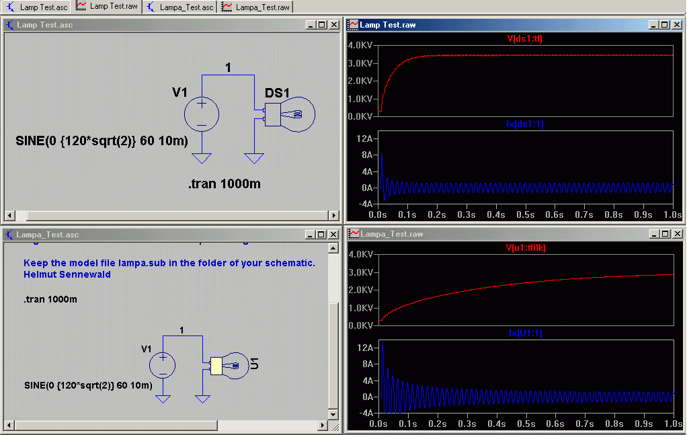Open the Lampa_Test.asc tab
Image resolution: width=687 pixels, height=435 pixels.
[x=181, y=7]
